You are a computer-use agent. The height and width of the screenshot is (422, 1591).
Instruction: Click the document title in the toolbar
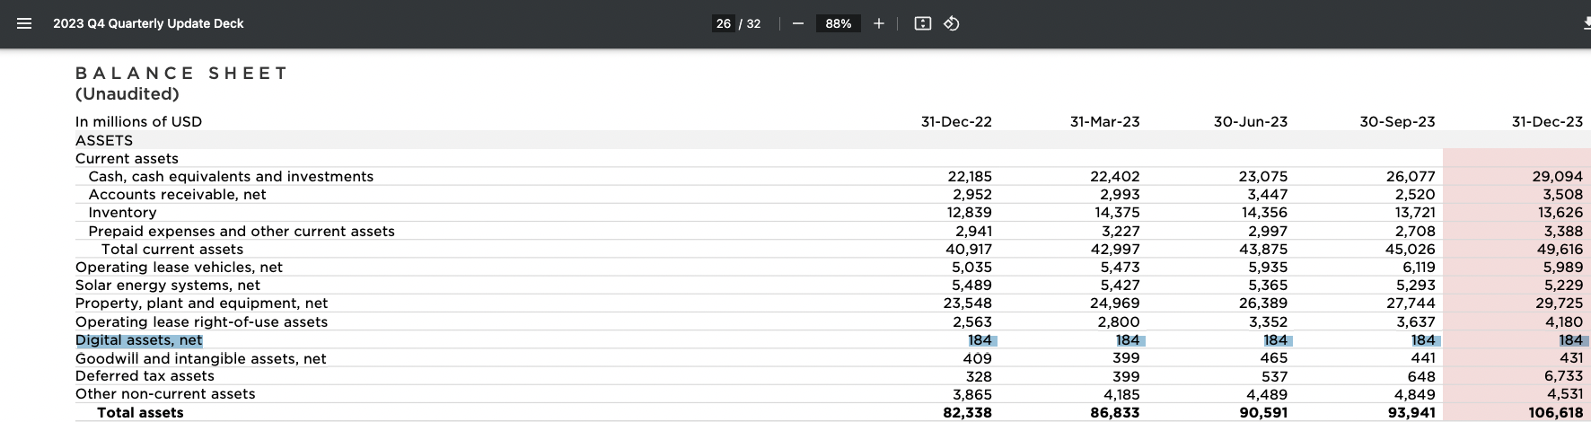tap(148, 23)
